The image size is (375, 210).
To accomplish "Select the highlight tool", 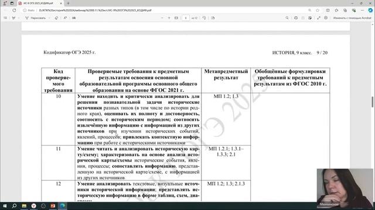I will [x=13, y=18].
